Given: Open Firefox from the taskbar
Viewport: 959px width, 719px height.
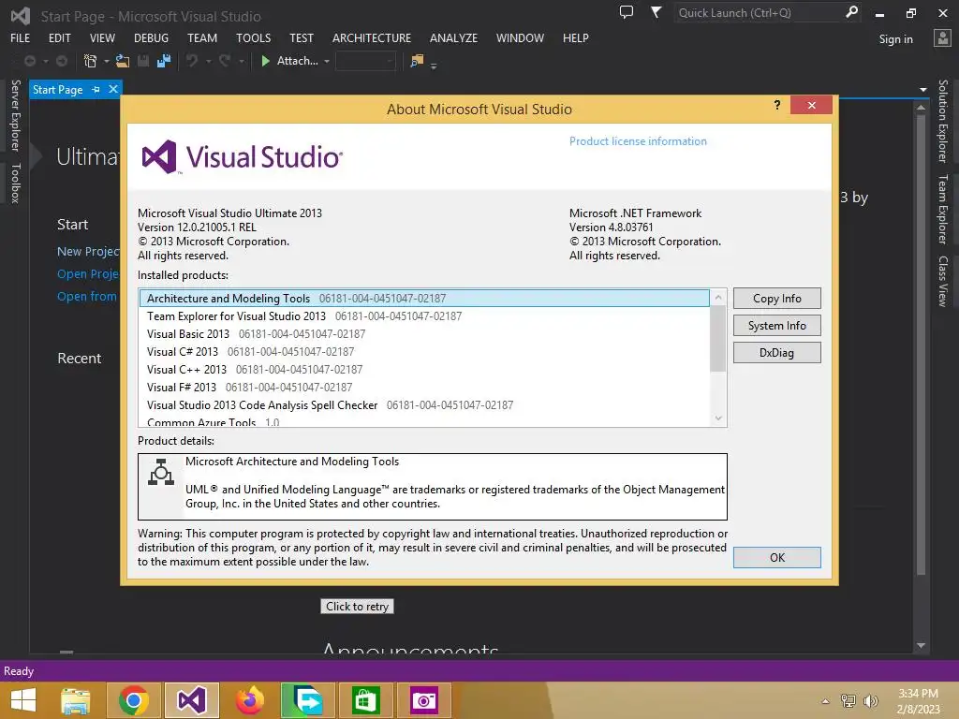Looking at the screenshot, I should point(249,700).
